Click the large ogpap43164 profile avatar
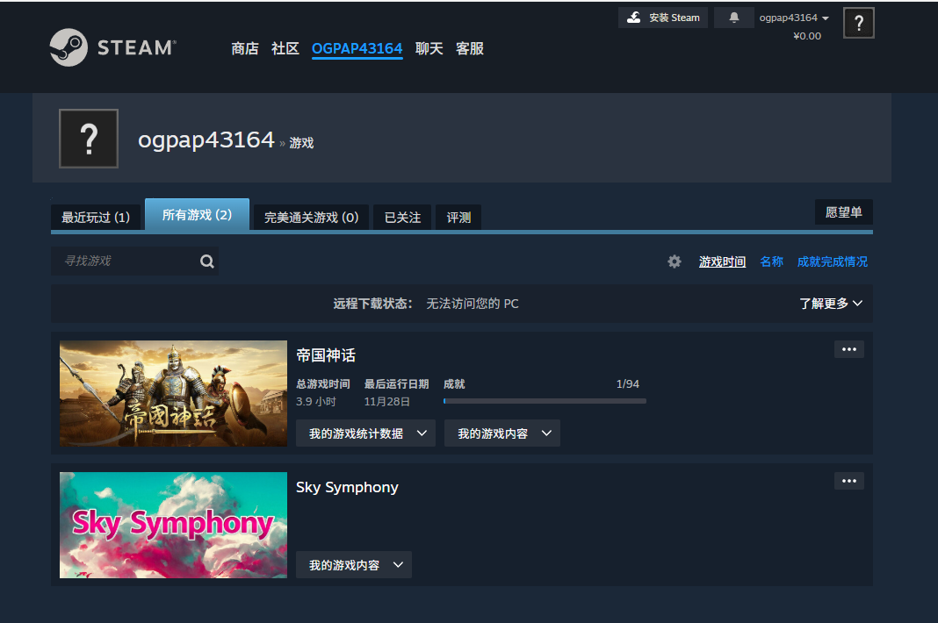The width and height of the screenshot is (938, 623). [89, 139]
